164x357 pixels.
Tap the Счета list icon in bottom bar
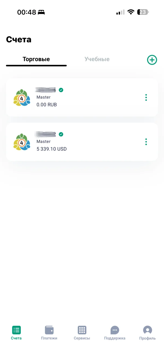pos(16,330)
